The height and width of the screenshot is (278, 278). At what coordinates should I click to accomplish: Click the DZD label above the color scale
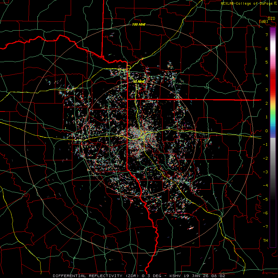(272, 19)
